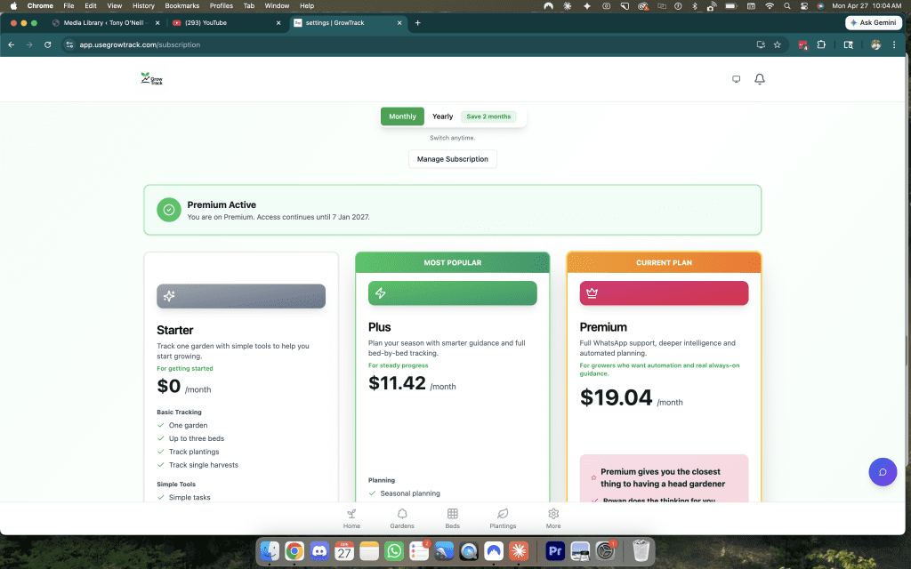Open the File menu
Viewport: 911px width, 569px height.
tap(69, 6)
